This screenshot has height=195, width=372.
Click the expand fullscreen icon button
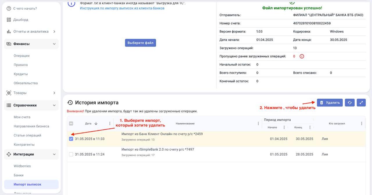click(361, 102)
